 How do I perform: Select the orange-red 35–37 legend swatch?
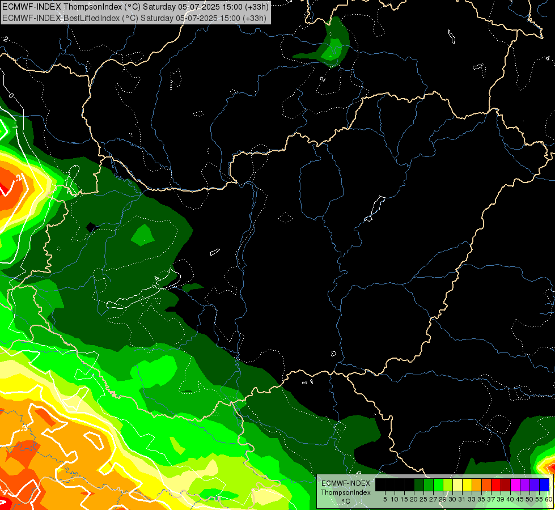point(486,484)
